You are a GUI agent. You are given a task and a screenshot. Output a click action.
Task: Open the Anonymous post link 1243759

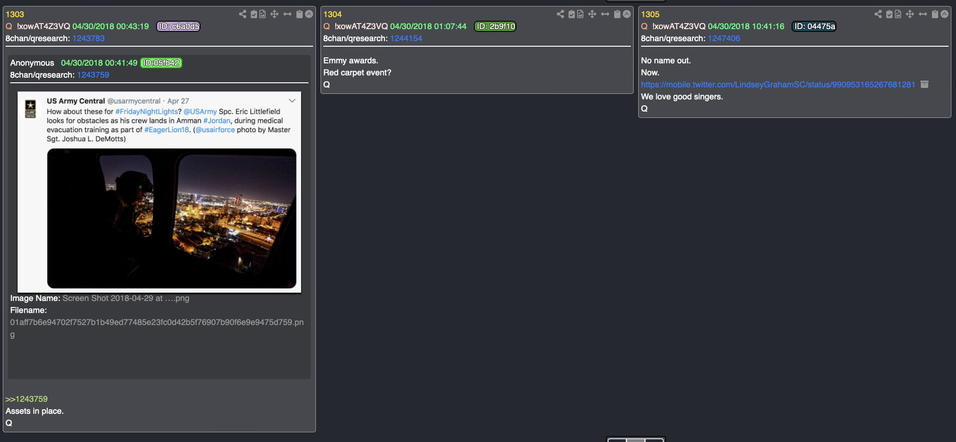coord(93,75)
